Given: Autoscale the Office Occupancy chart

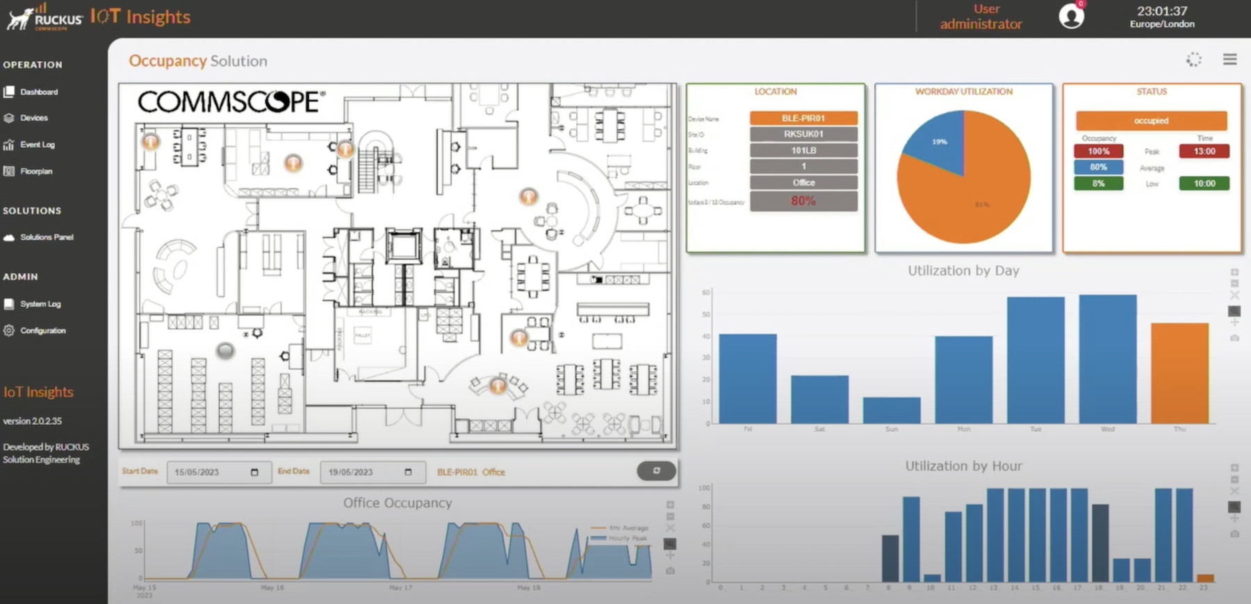Looking at the screenshot, I should pyautogui.click(x=670, y=528).
